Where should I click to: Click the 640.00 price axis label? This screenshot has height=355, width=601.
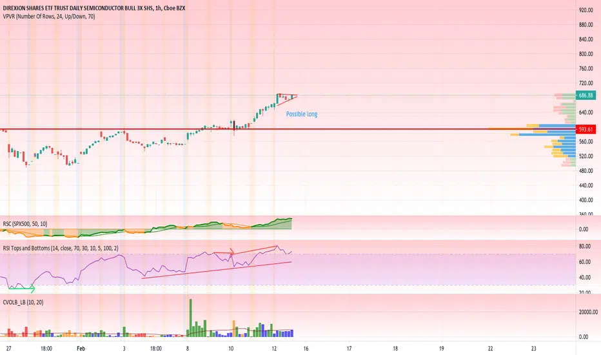tap(586, 112)
